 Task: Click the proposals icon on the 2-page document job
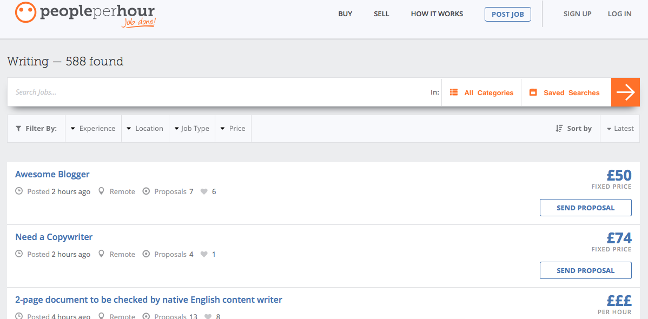[x=146, y=316]
